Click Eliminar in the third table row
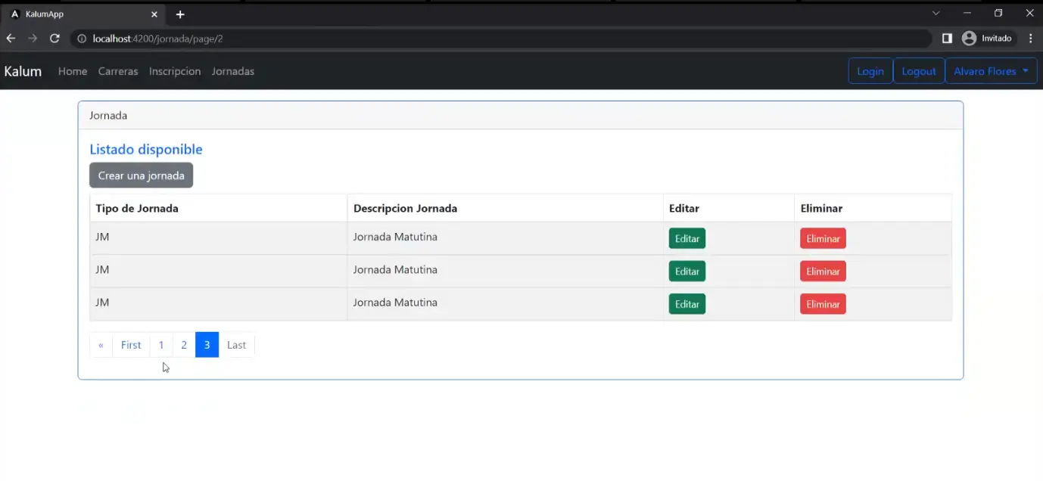This screenshot has height=481, width=1043. [823, 304]
